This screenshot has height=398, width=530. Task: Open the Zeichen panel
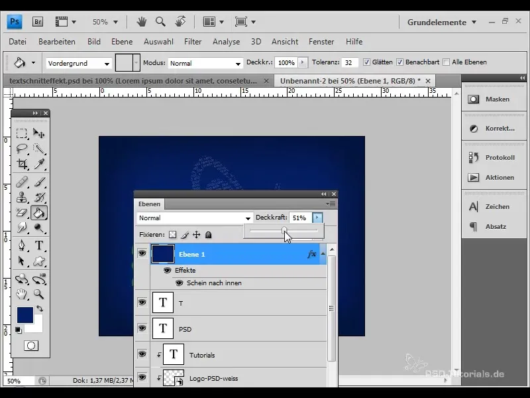click(x=492, y=206)
